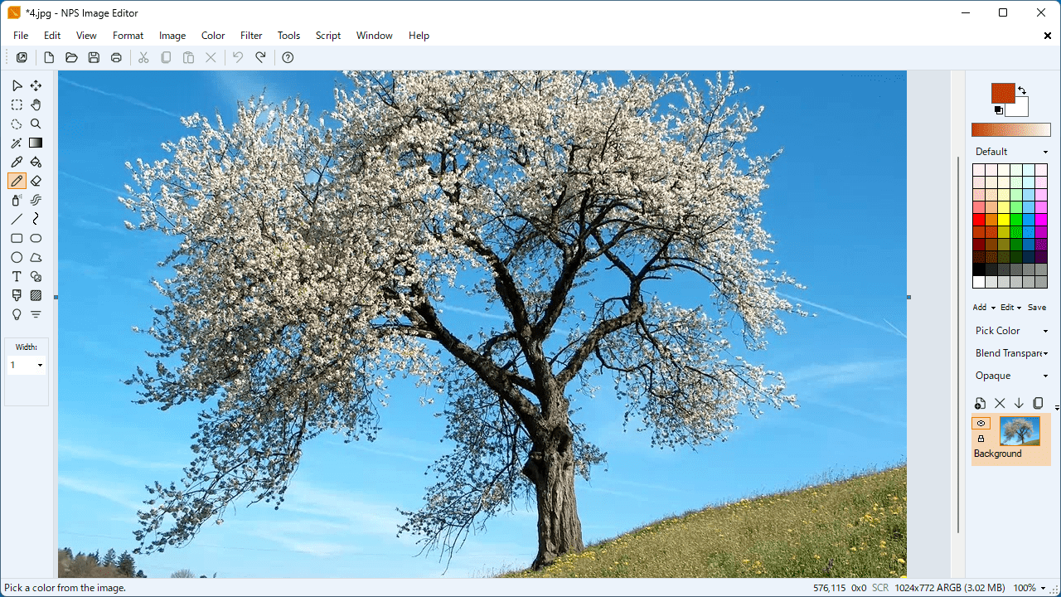This screenshot has width=1061, height=597.
Task: Undo the last action
Action: (238, 57)
